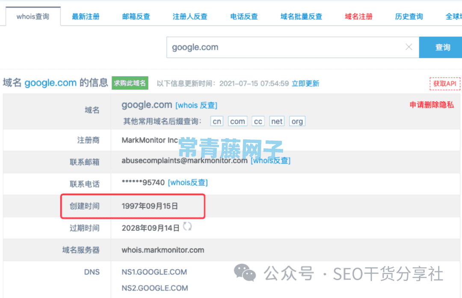Go to the 电话反查 tab
Screen dimensions: 462x298
[x=244, y=17]
